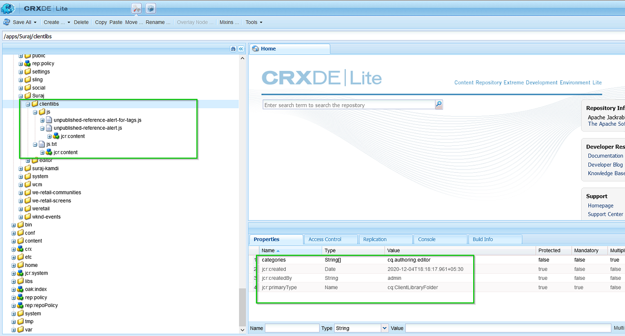Open the Developer Blog link
This screenshot has height=336, width=625.
coord(605,165)
